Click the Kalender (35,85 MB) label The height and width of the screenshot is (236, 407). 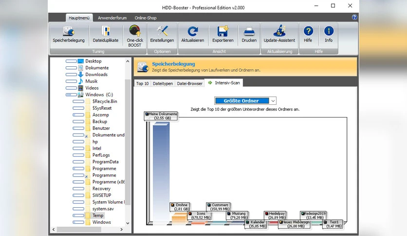tap(256, 224)
